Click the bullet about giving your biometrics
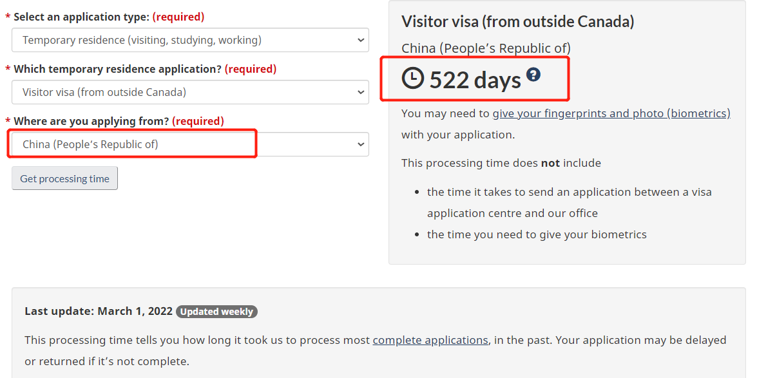The width and height of the screenshot is (757, 378). 537,234
